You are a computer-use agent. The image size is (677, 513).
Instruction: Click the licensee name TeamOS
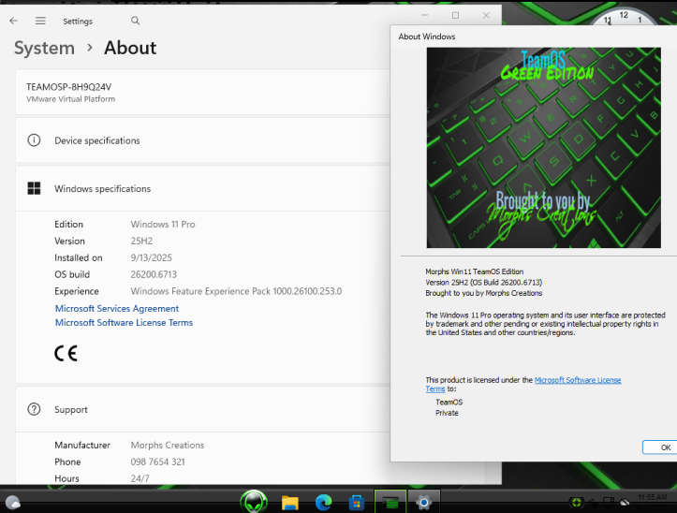click(449, 402)
